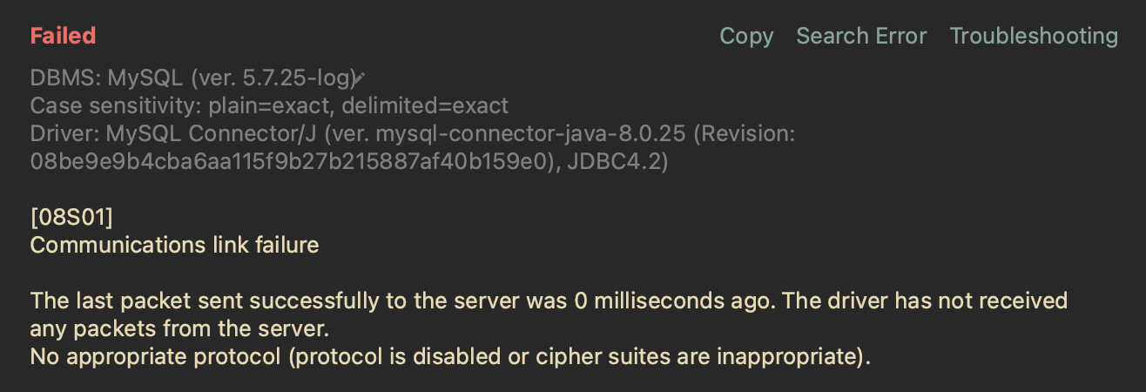Click the last packet sent message line
1146x392 pixels.
point(549,301)
